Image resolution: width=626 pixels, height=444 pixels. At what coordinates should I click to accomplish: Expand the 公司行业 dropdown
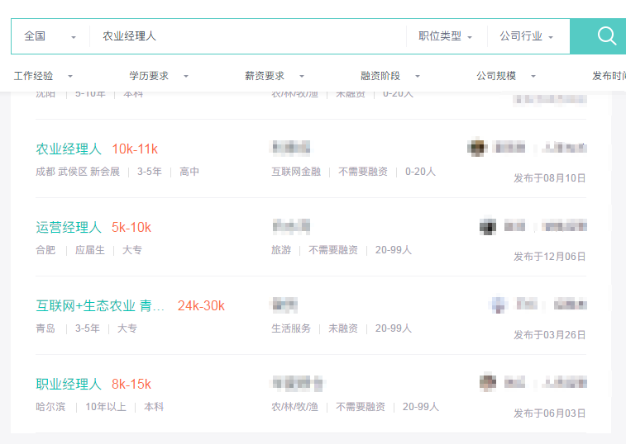526,36
